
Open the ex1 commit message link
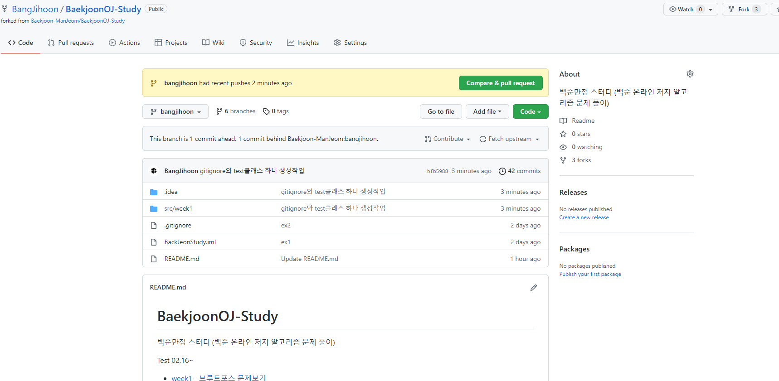[286, 242]
